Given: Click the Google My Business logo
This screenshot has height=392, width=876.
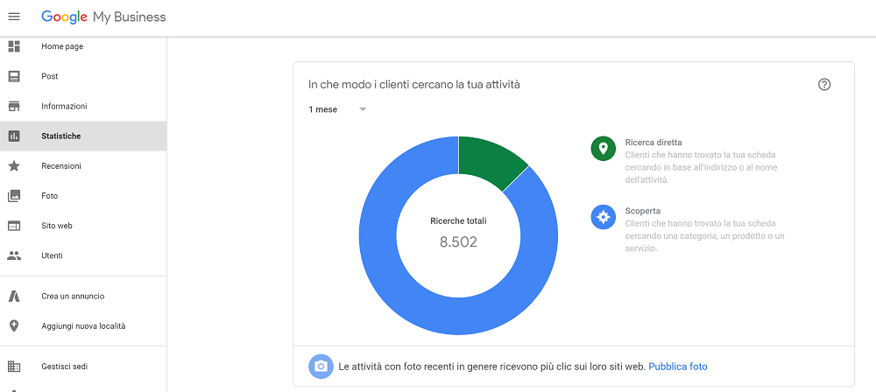Looking at the screenshot, I should [x=103, y=17].
